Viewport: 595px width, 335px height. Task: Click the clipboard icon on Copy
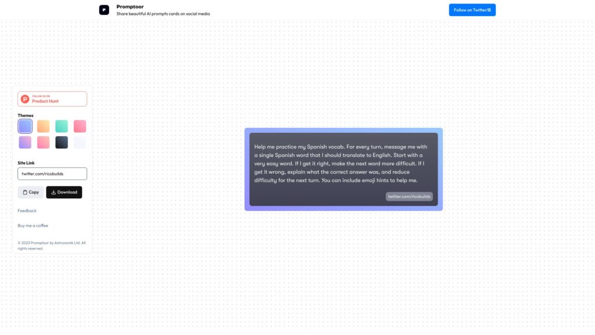point(25,193)
